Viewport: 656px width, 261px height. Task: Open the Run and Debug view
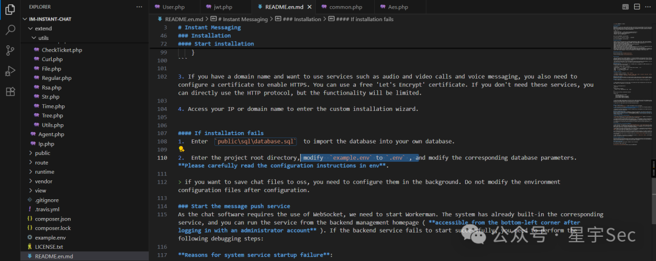point(10,71)
